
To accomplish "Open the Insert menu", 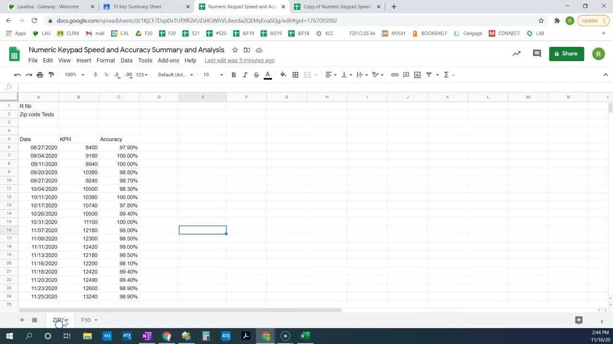I will [83, 61].
